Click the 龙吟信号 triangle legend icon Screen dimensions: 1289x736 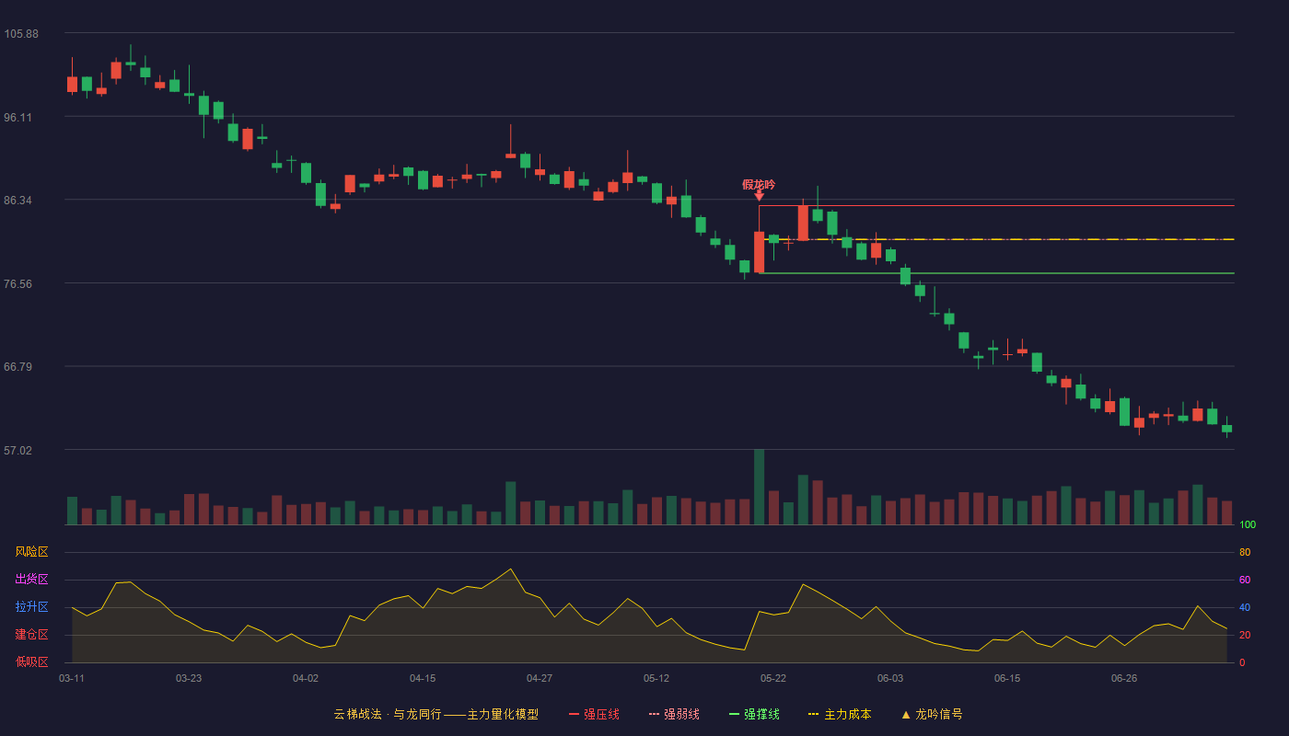[x=905, y=715]
